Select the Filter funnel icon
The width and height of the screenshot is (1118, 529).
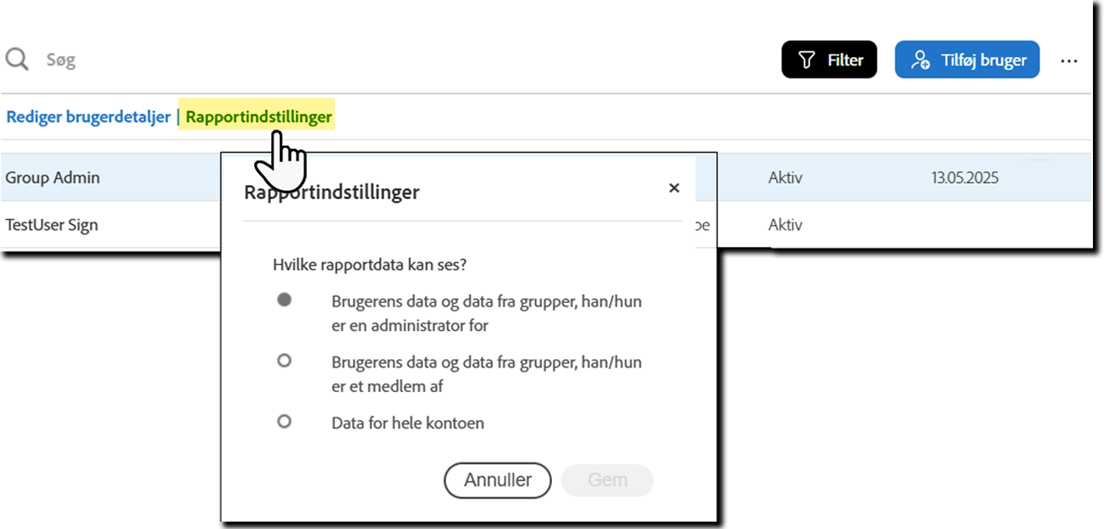[x=808, y=59]
